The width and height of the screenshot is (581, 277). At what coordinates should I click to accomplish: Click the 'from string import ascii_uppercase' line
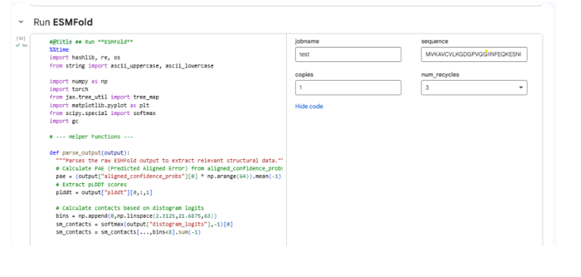(131, 65)
